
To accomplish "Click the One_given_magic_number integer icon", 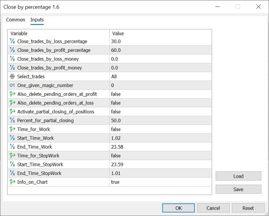I will click(x=12, y=85).
